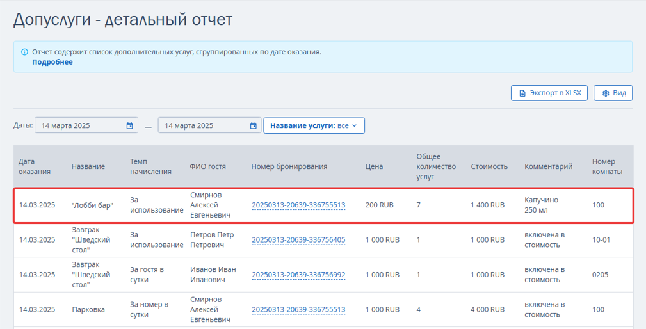Click the end date input field
This screenshot has width=646, height=329.
(x=209, y=125)
